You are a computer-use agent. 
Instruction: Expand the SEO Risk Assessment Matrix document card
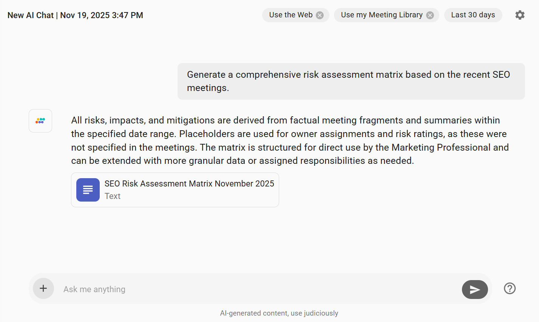point(175,190)
